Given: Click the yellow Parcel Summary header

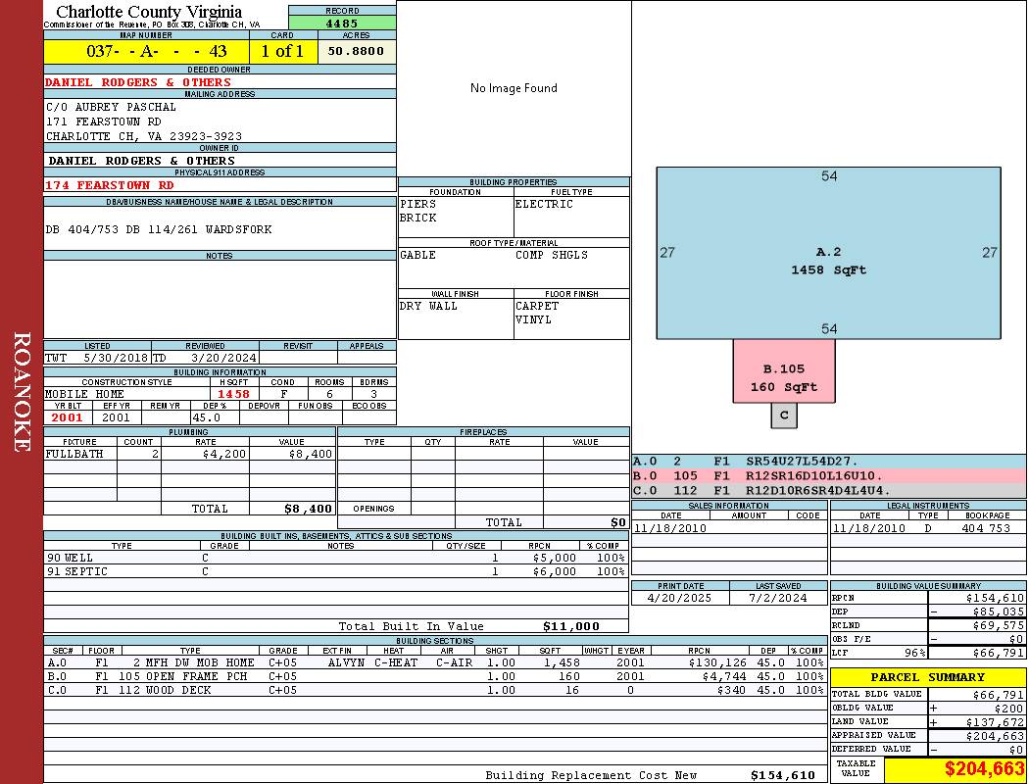Looking at the screenshot, I should pyautogui.click(x=927, y=677).
